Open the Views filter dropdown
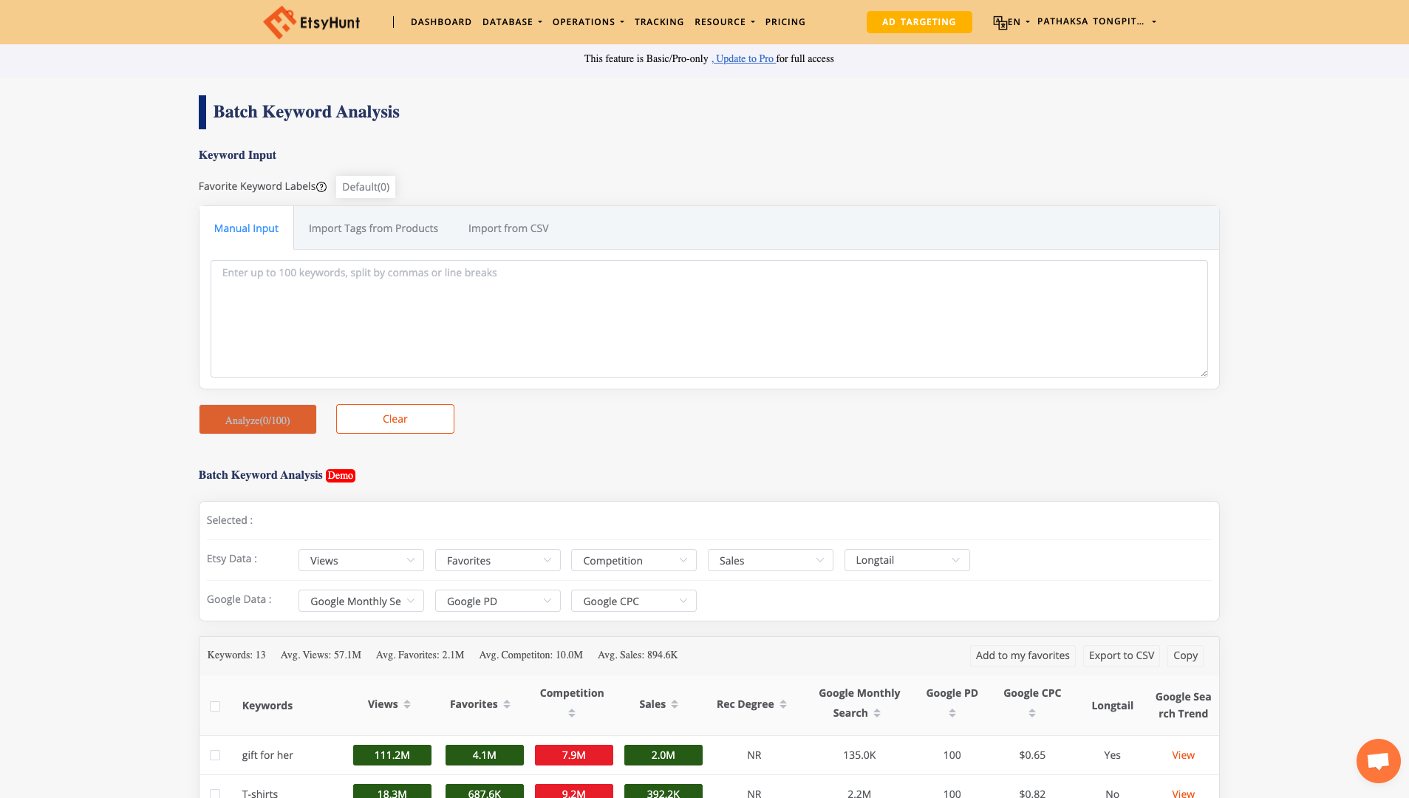The width and height of the screenshot is (1409, 798). [x=361, y=560]
